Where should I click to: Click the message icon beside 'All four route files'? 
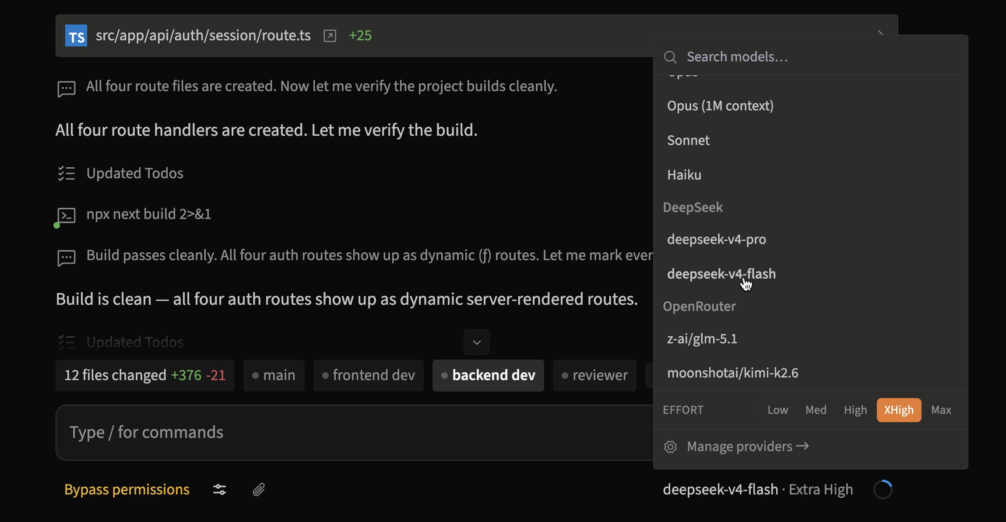67,88
